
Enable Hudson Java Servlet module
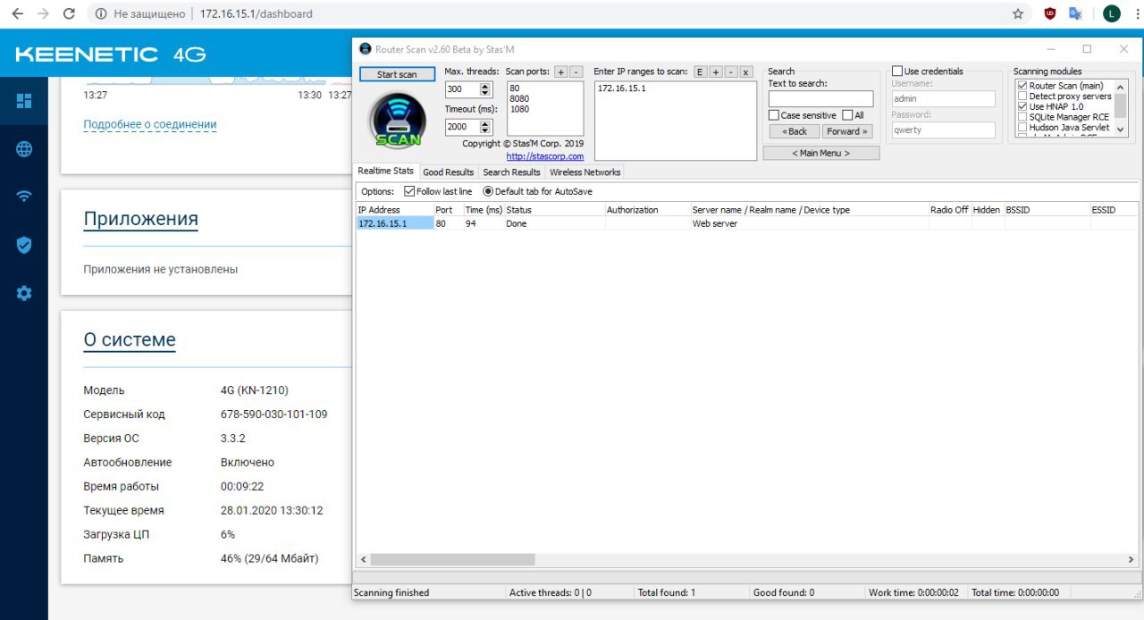pyautogui.click(x=1022, y=128)
